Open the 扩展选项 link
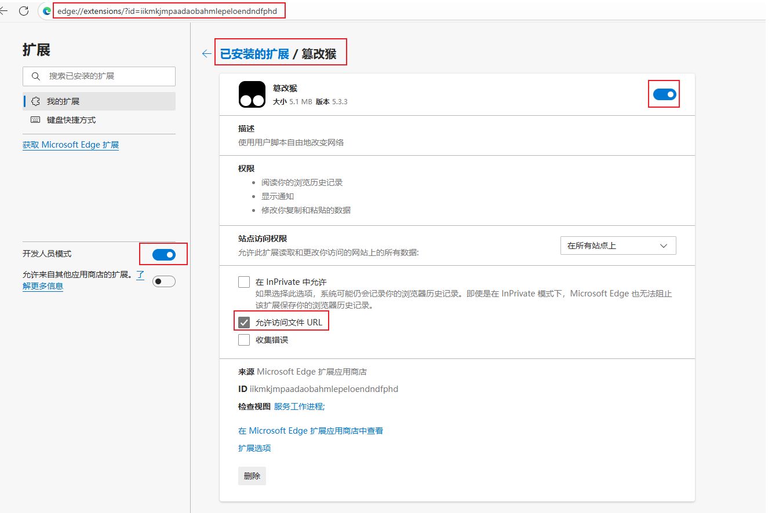Viewport: 772px width, 513px height. click(254, 448)
